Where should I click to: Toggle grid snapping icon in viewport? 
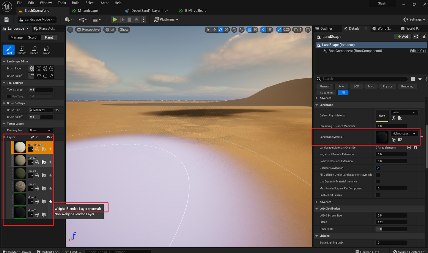249,30
